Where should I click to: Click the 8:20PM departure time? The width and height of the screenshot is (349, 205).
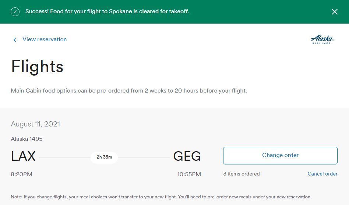click(22, 174)
